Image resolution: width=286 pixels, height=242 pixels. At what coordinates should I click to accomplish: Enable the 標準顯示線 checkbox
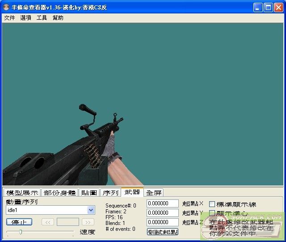(x=212, y=204)
